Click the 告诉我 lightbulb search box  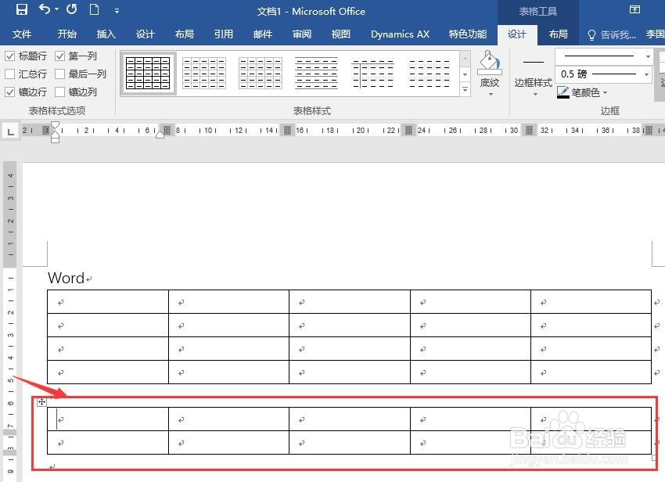coord(612,34)
